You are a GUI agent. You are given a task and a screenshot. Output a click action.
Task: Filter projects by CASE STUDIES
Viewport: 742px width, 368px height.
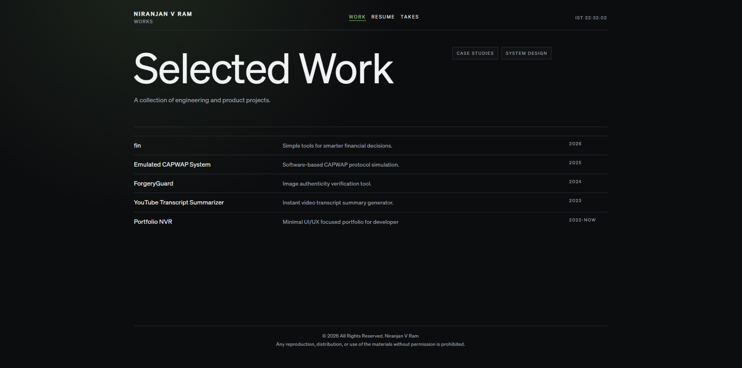[475, 53]
